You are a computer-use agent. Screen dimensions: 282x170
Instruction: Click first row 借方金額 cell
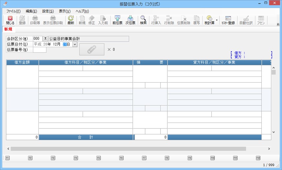pos(22,77)
